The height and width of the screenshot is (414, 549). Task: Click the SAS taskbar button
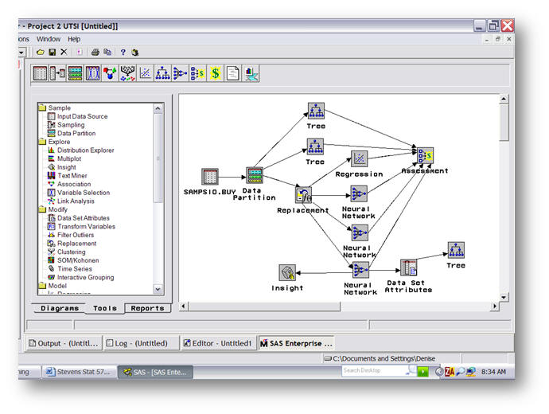(x=155, y=372)
